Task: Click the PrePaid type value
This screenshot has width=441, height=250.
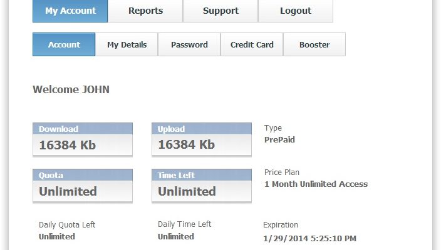Action: [x=279, y=140]
